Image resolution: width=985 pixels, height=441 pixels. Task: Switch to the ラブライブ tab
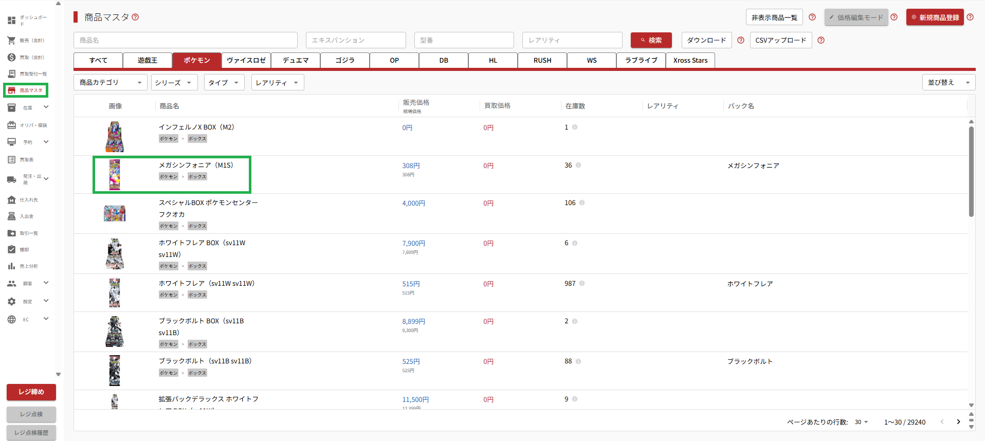tap(641, 60)
